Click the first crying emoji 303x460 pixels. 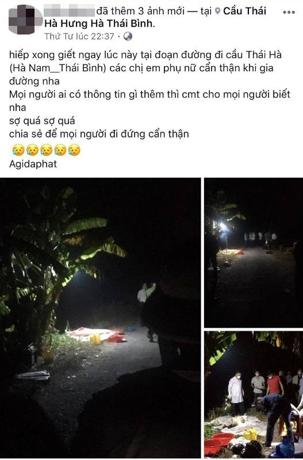coord(18,150)
